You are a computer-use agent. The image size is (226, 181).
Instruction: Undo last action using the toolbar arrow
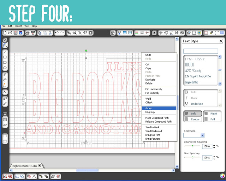point(57,33)
